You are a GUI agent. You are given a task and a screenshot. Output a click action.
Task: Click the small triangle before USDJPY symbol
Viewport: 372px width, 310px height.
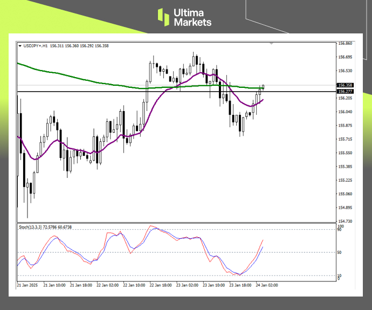tap(20, 46)
